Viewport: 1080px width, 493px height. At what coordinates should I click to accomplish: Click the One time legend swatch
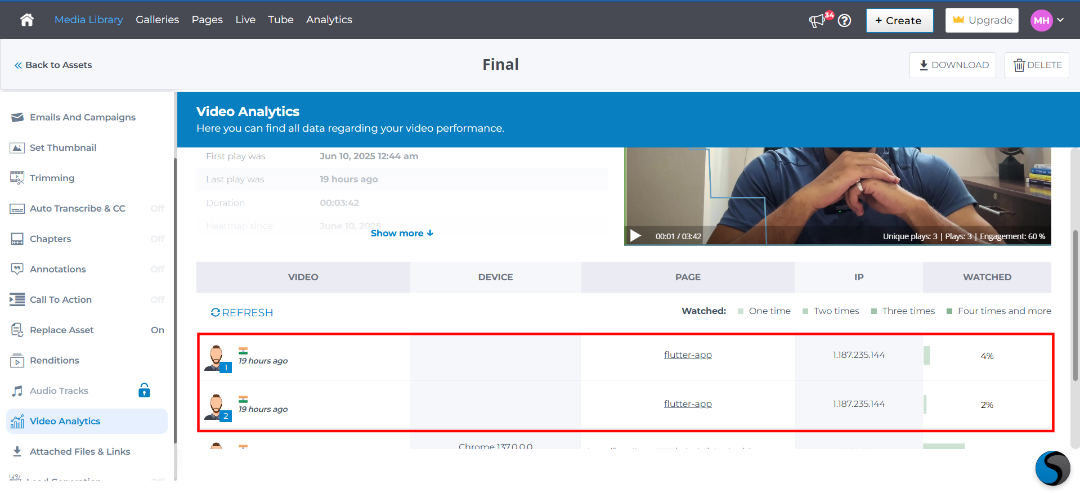(x=741, y=311)
